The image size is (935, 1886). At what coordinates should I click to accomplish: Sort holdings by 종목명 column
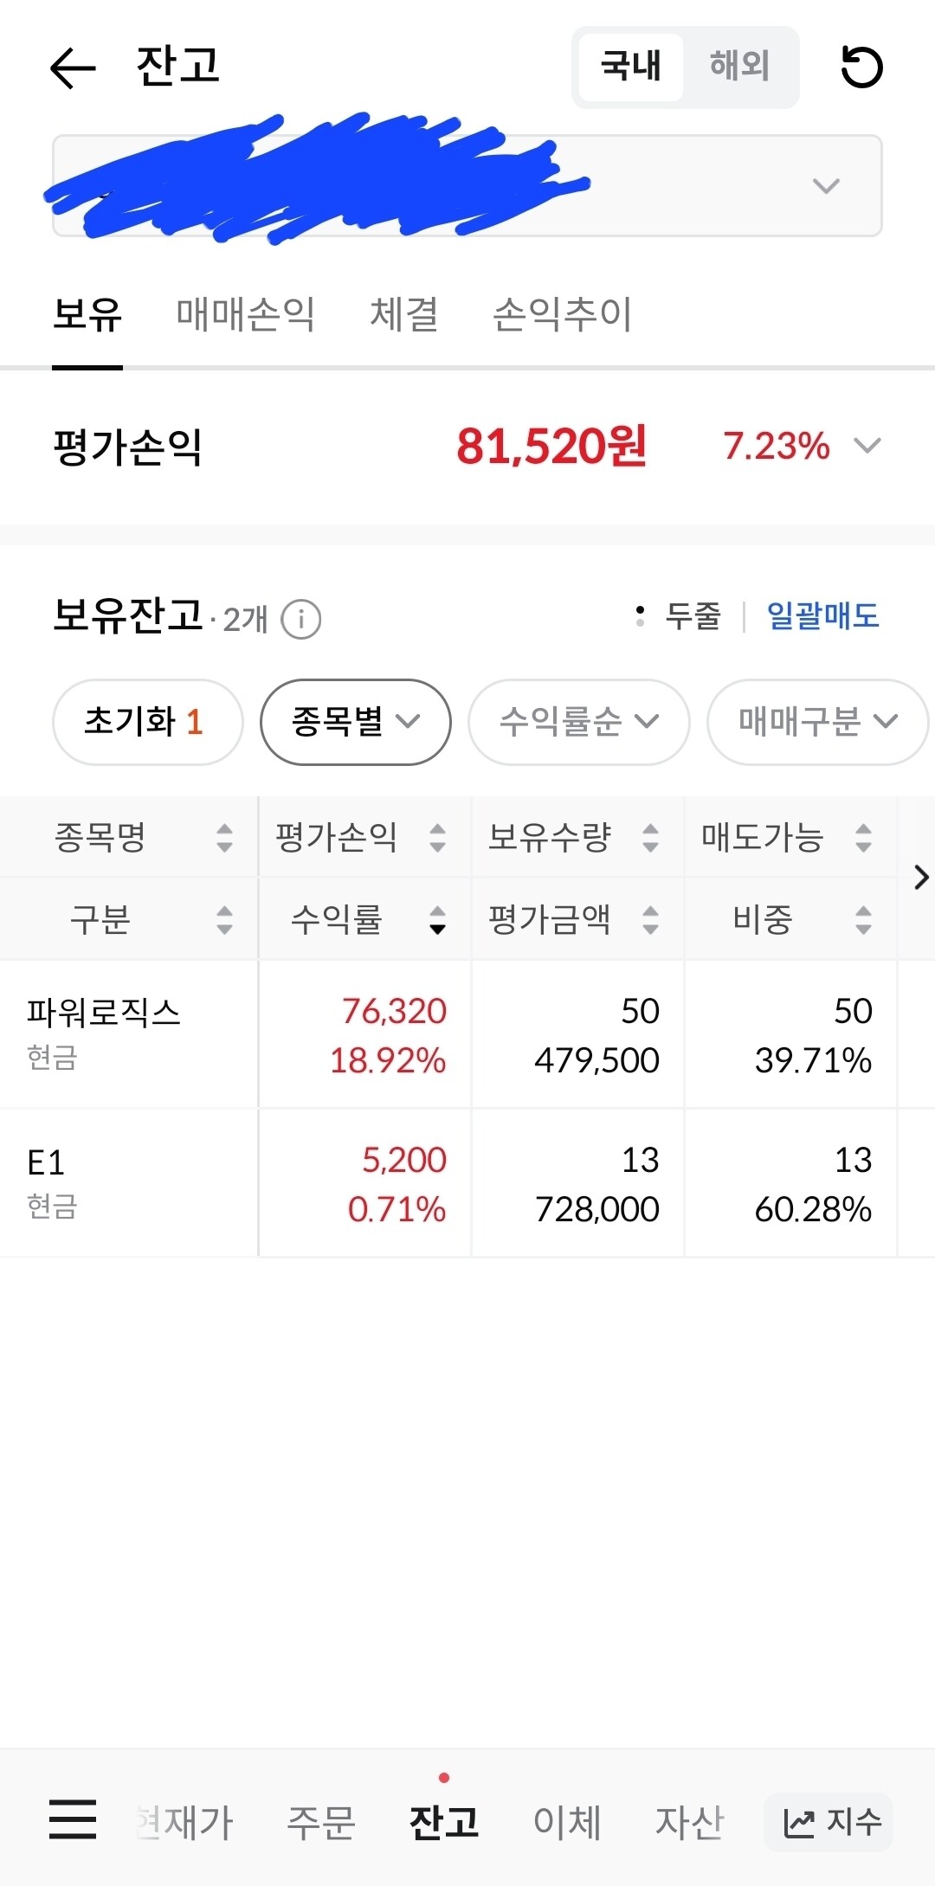[x=130, y=837]
